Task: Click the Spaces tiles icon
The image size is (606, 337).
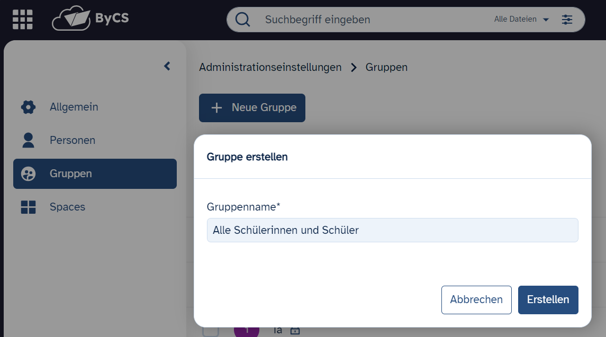Action: point(28,207)
